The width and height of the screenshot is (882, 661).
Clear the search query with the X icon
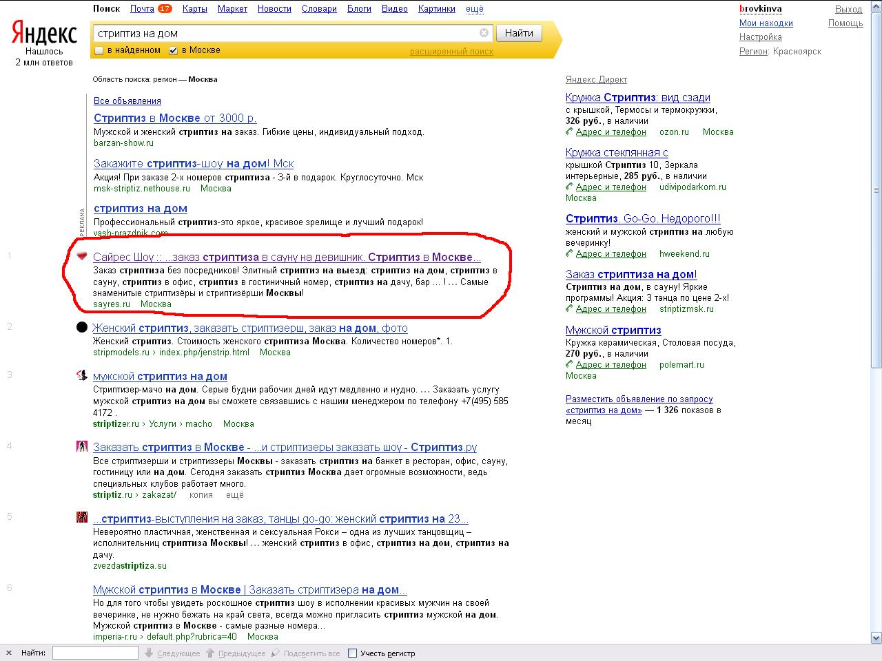484,33
